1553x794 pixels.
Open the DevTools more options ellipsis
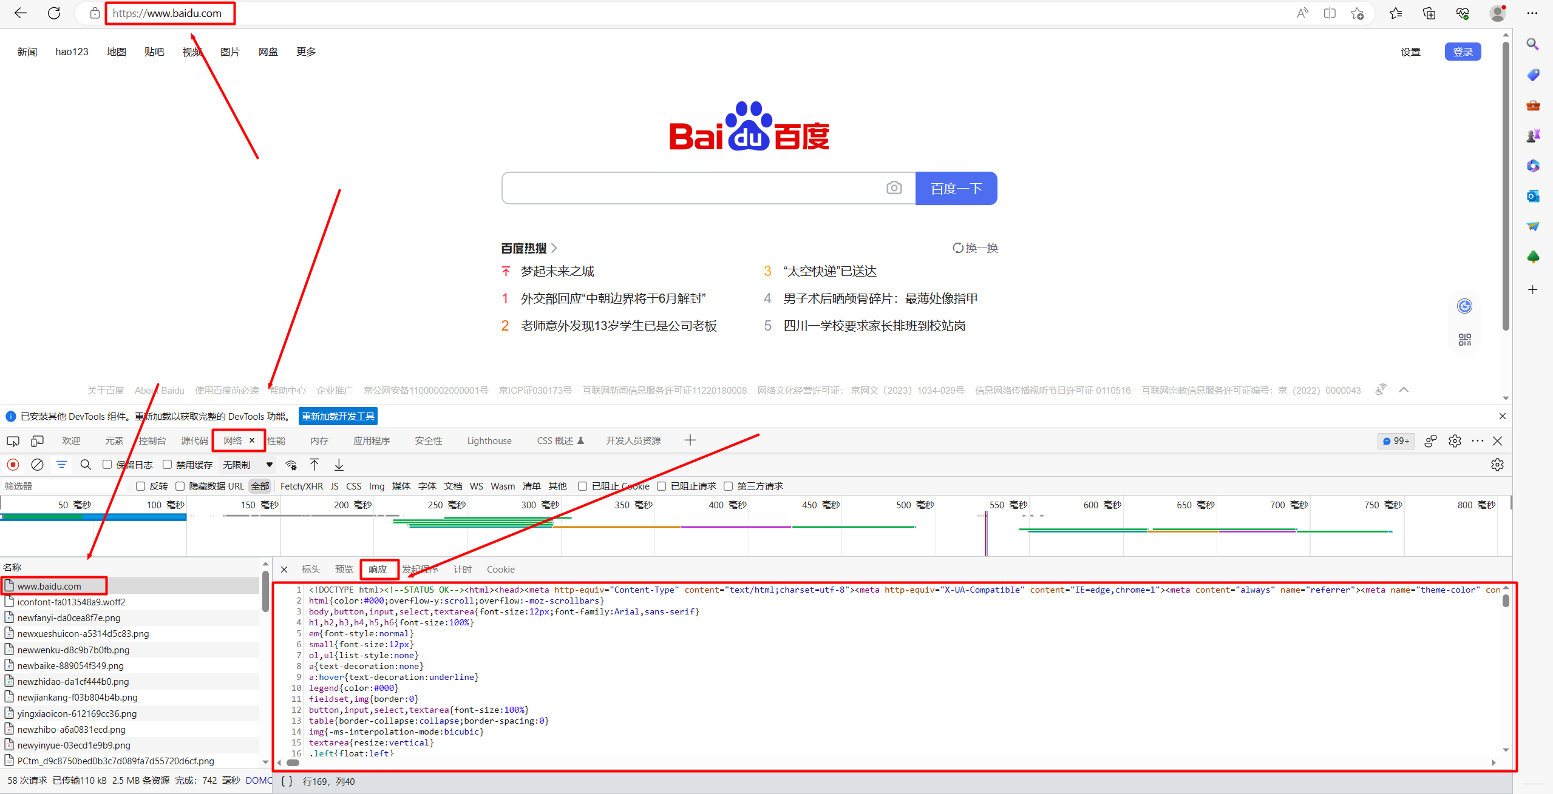click(1478, 441)
